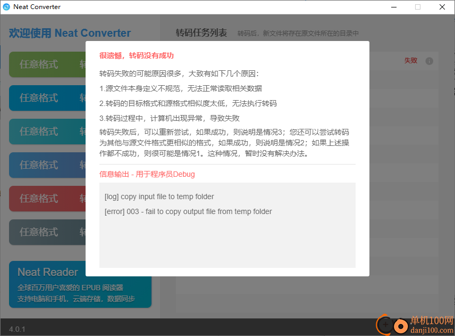
Task: Close the Neat Converter window
Action: point(442,7)
